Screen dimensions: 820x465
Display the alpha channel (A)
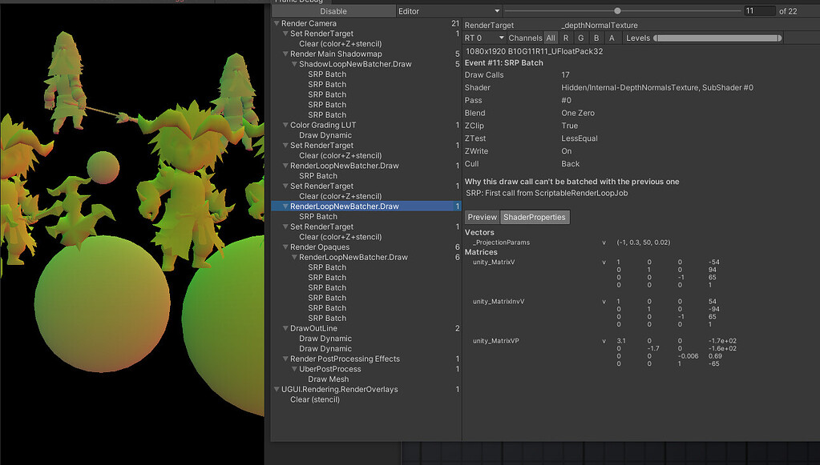612,38
